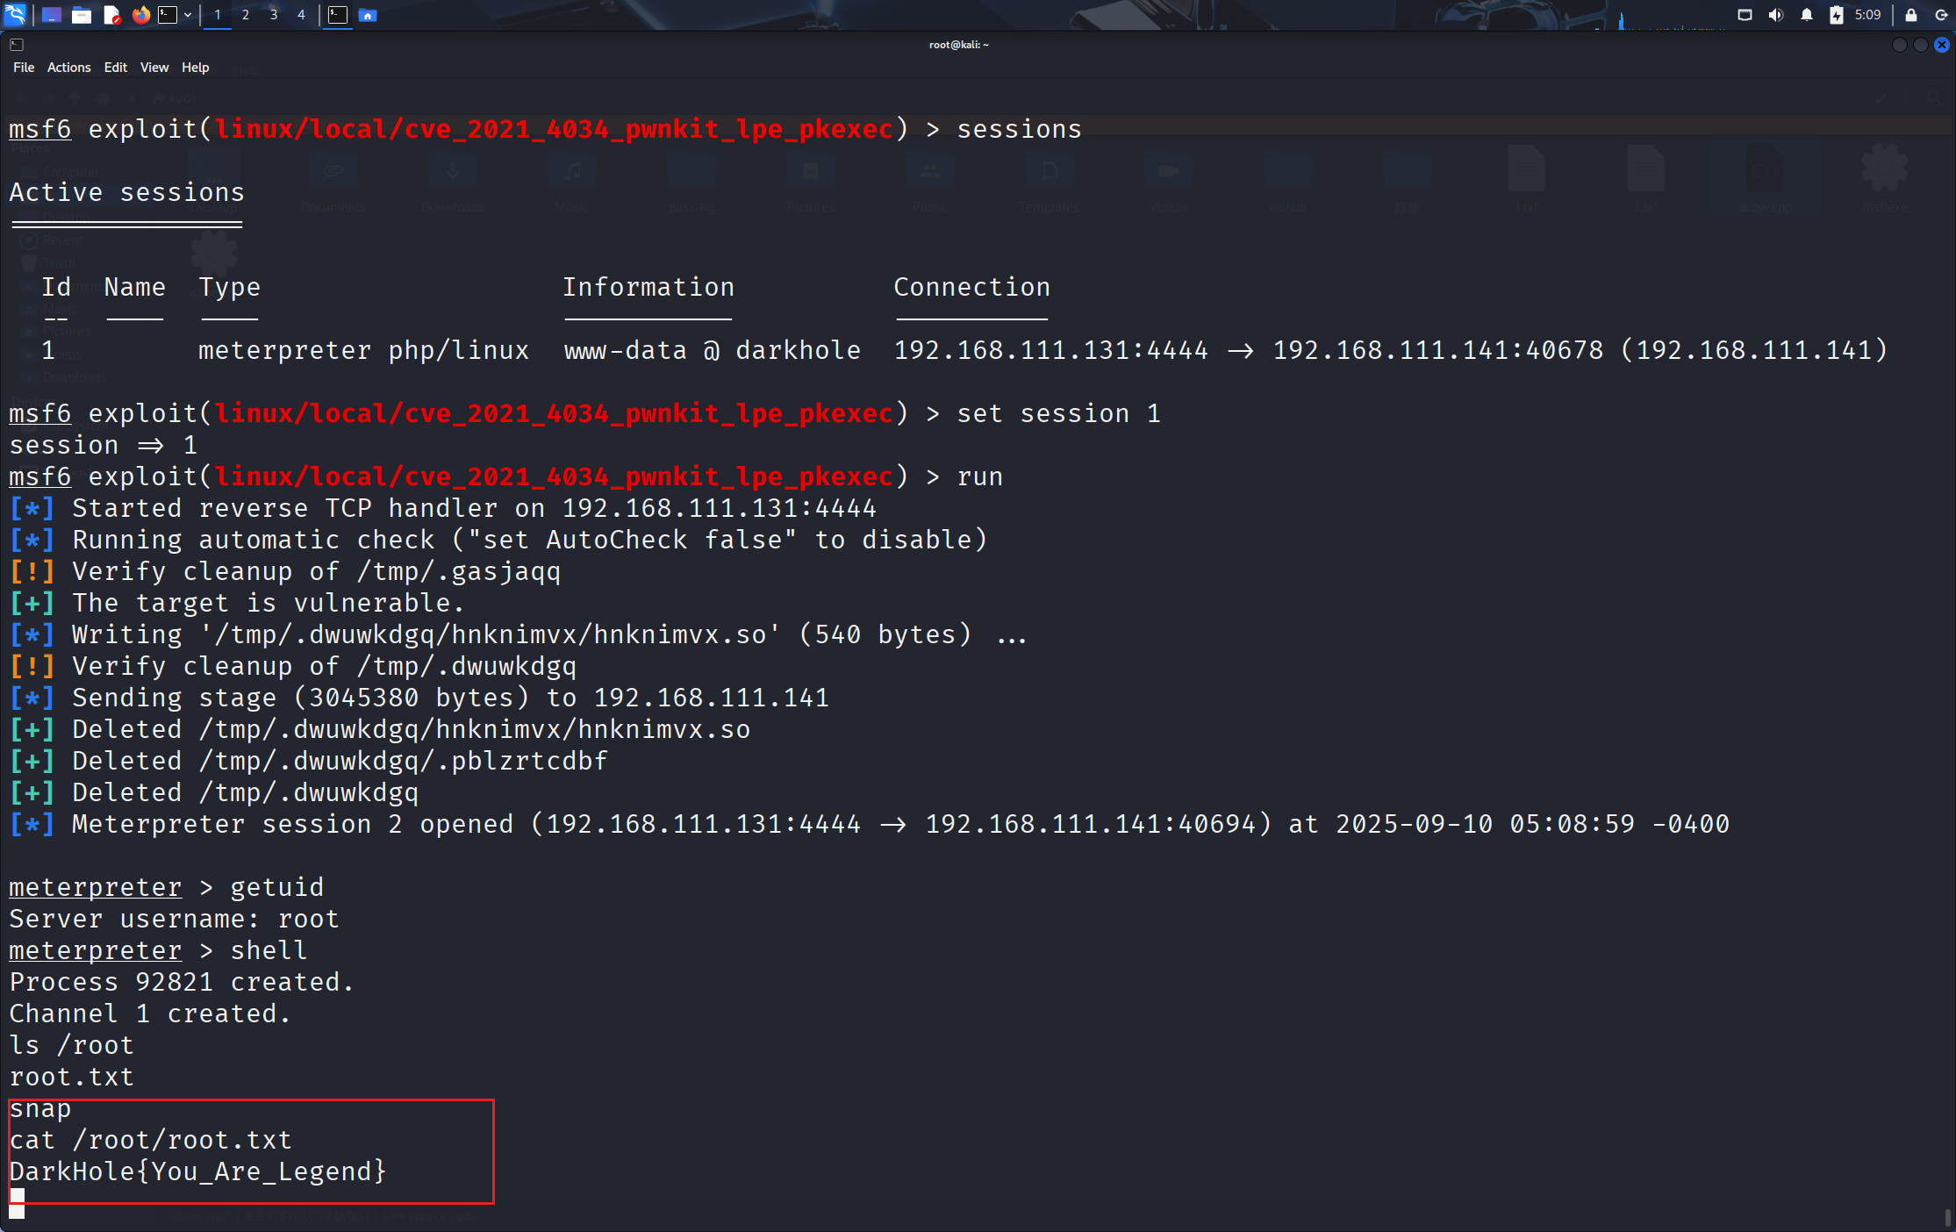The width and height of the screenshot is (1956, 1232).
Task: Select the Home folder taskbar window button
Action: 368,15
